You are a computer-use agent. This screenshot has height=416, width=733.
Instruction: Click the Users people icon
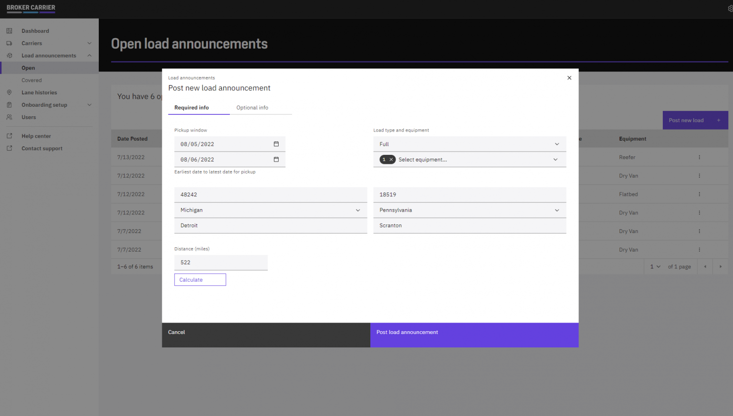(x=9, y=117)
